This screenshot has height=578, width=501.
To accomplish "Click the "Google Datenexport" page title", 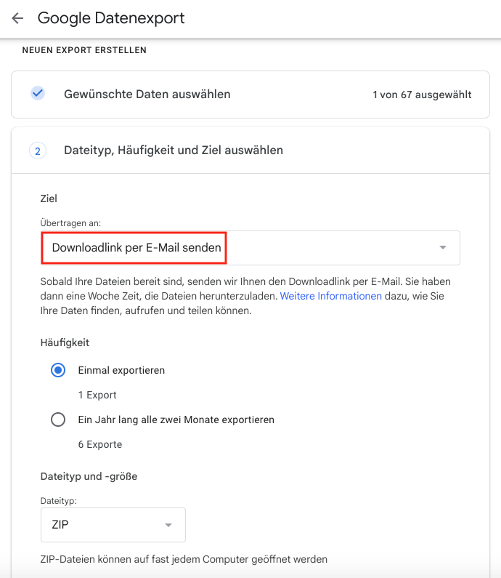I will (x=111, y=18).
